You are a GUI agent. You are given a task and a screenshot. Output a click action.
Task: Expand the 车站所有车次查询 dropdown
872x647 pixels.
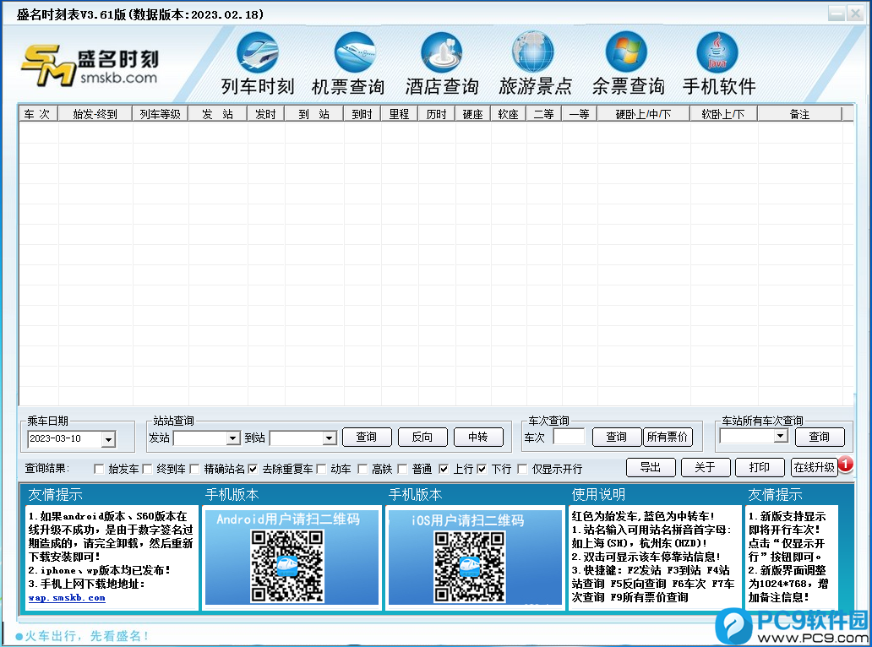[781, 437]
